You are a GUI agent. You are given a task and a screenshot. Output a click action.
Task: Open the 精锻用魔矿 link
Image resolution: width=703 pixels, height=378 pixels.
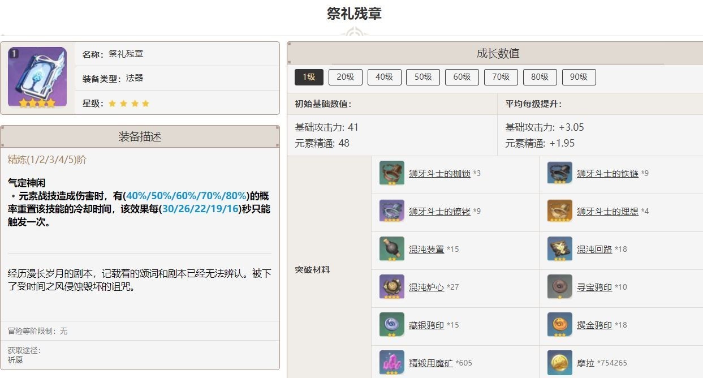coord(431,363)
